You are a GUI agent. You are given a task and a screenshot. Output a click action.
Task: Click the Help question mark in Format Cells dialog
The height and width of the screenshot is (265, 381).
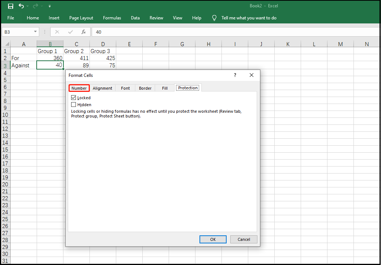(x=235, y=75)
